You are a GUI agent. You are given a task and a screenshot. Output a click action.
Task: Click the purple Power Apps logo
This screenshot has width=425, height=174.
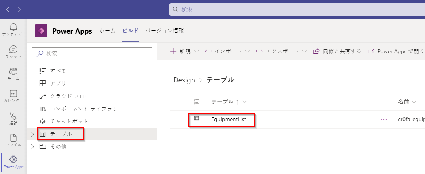tap(41, 31)
